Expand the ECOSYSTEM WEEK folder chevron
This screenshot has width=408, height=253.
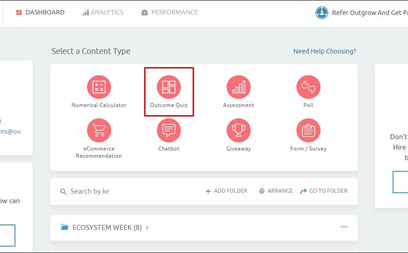(147, 228)
